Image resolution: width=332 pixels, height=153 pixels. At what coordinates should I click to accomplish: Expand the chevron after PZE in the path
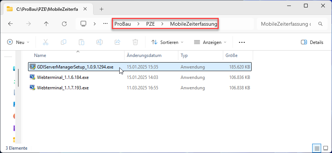point(162,24)
